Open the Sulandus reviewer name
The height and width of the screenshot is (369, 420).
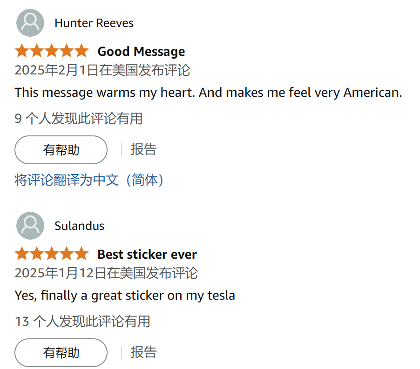click(x=80, y=226)
